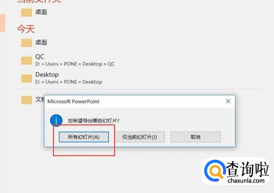Click the path D: » Users » PONE » Desktop » QC

click(75, 64)
